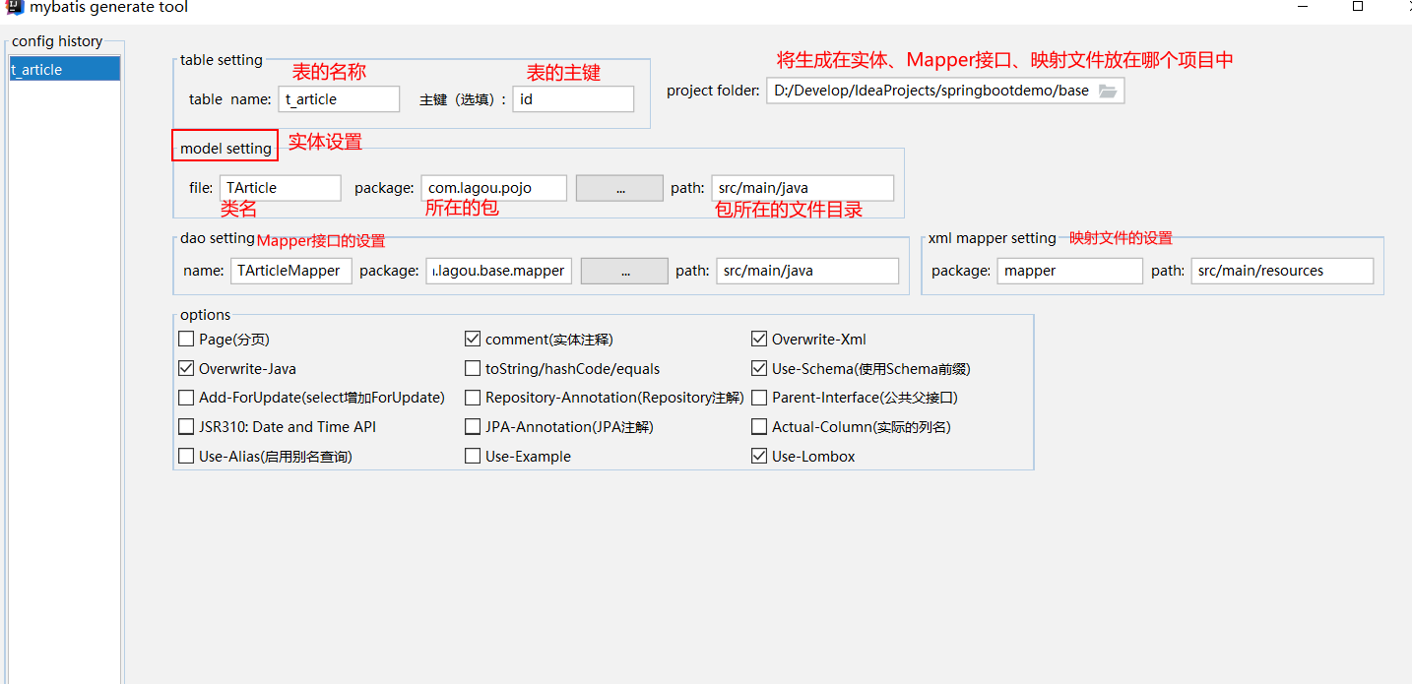Uncheck the Overwrite-Java option

point(186,369)
